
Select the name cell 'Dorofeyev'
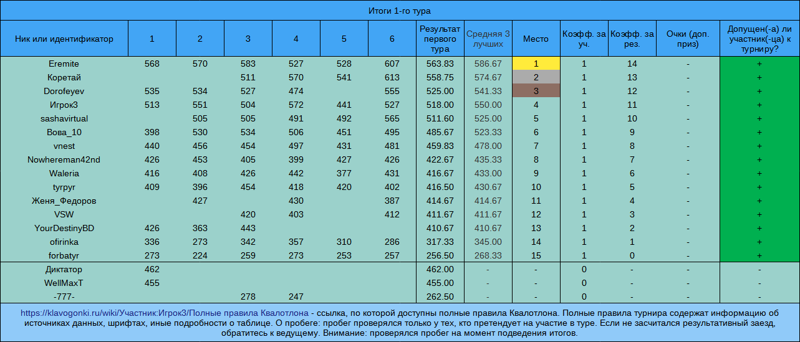[64, 92]
